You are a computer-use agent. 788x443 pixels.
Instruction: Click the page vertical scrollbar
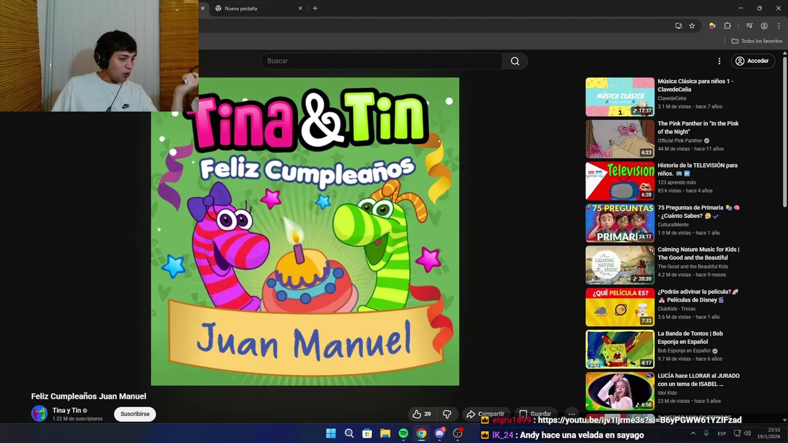pos(785,132)
